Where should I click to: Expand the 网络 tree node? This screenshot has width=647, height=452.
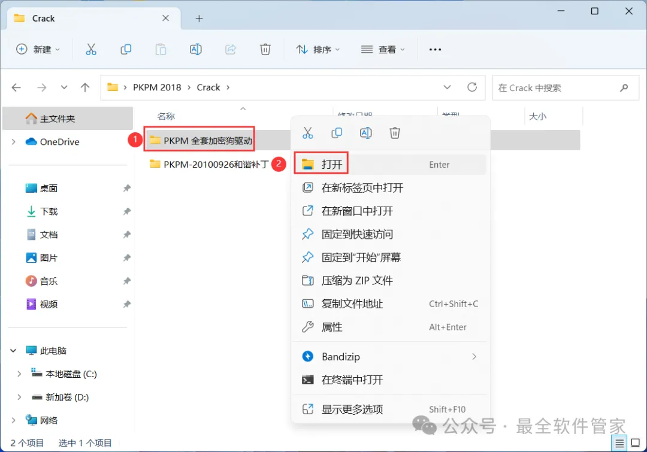[14, 420]
